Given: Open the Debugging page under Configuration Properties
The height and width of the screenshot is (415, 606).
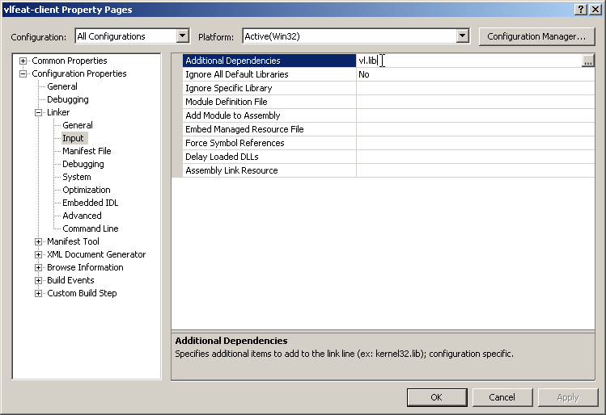Looking at the screenshot, I should point(67,99).
